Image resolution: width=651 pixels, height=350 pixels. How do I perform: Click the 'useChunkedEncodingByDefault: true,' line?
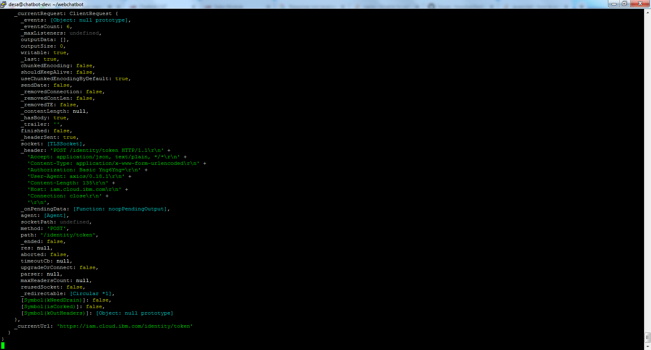click(76, 79)
